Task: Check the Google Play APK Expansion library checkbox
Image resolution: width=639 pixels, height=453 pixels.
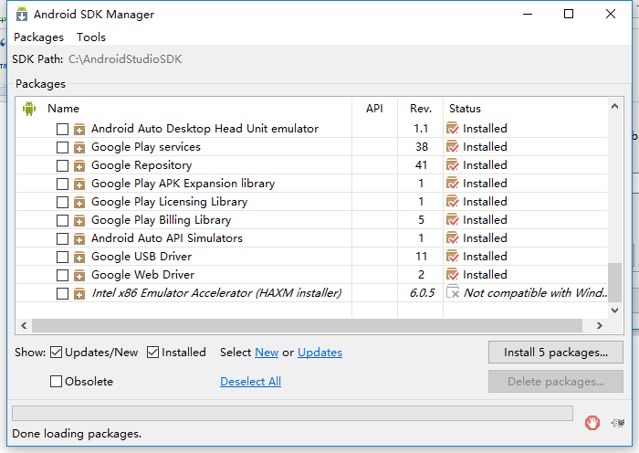Action: 62,184
